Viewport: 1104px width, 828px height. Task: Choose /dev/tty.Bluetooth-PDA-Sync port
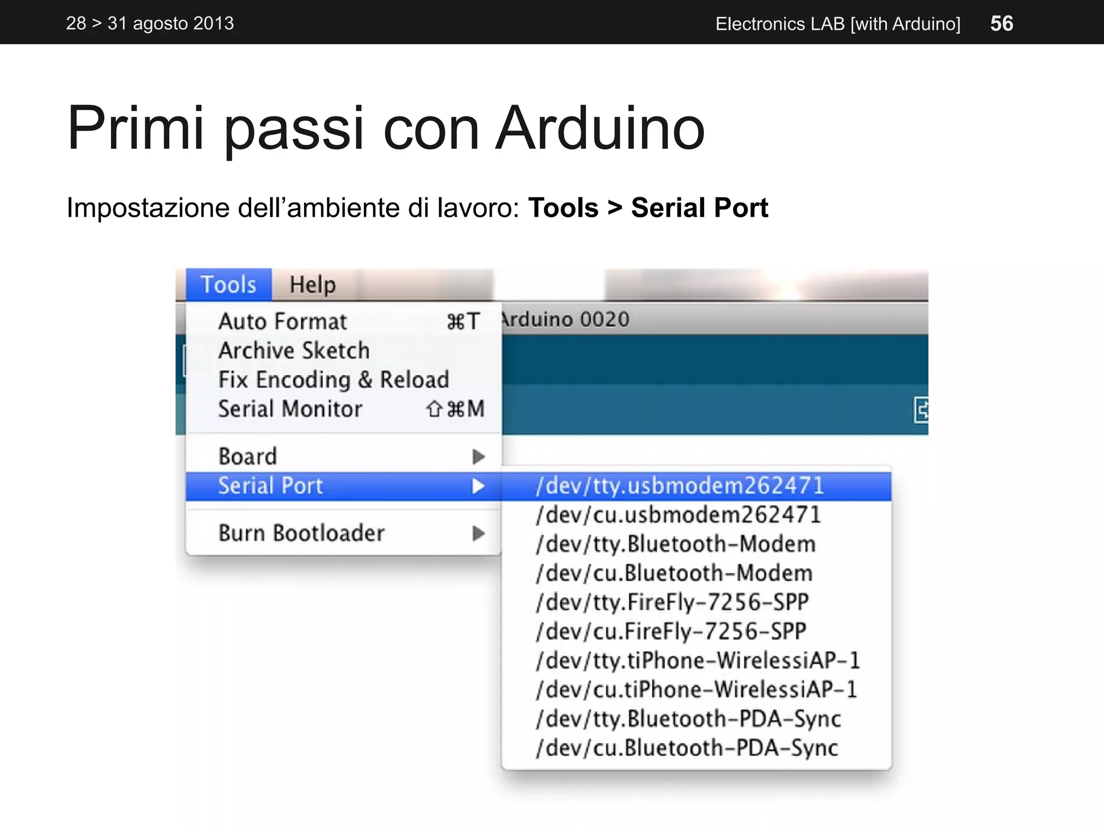click(696, 719)
